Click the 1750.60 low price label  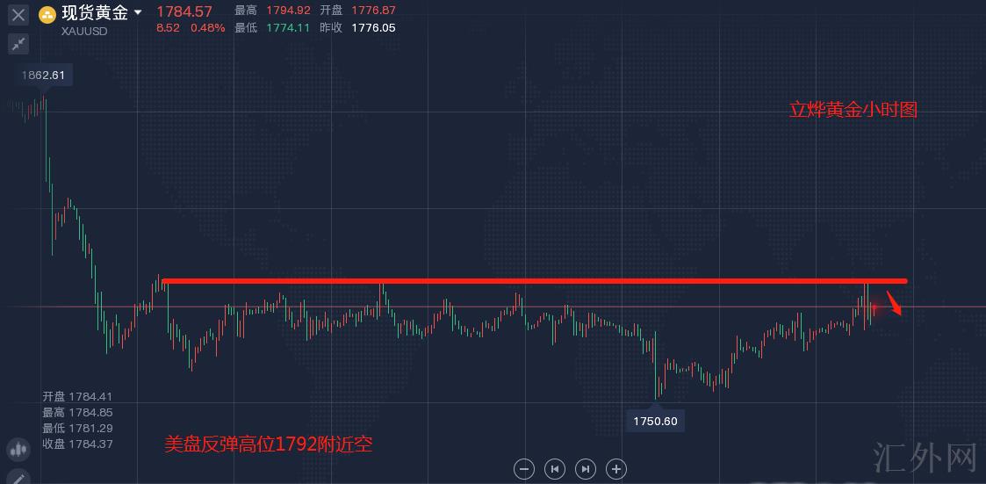(655, 421)
